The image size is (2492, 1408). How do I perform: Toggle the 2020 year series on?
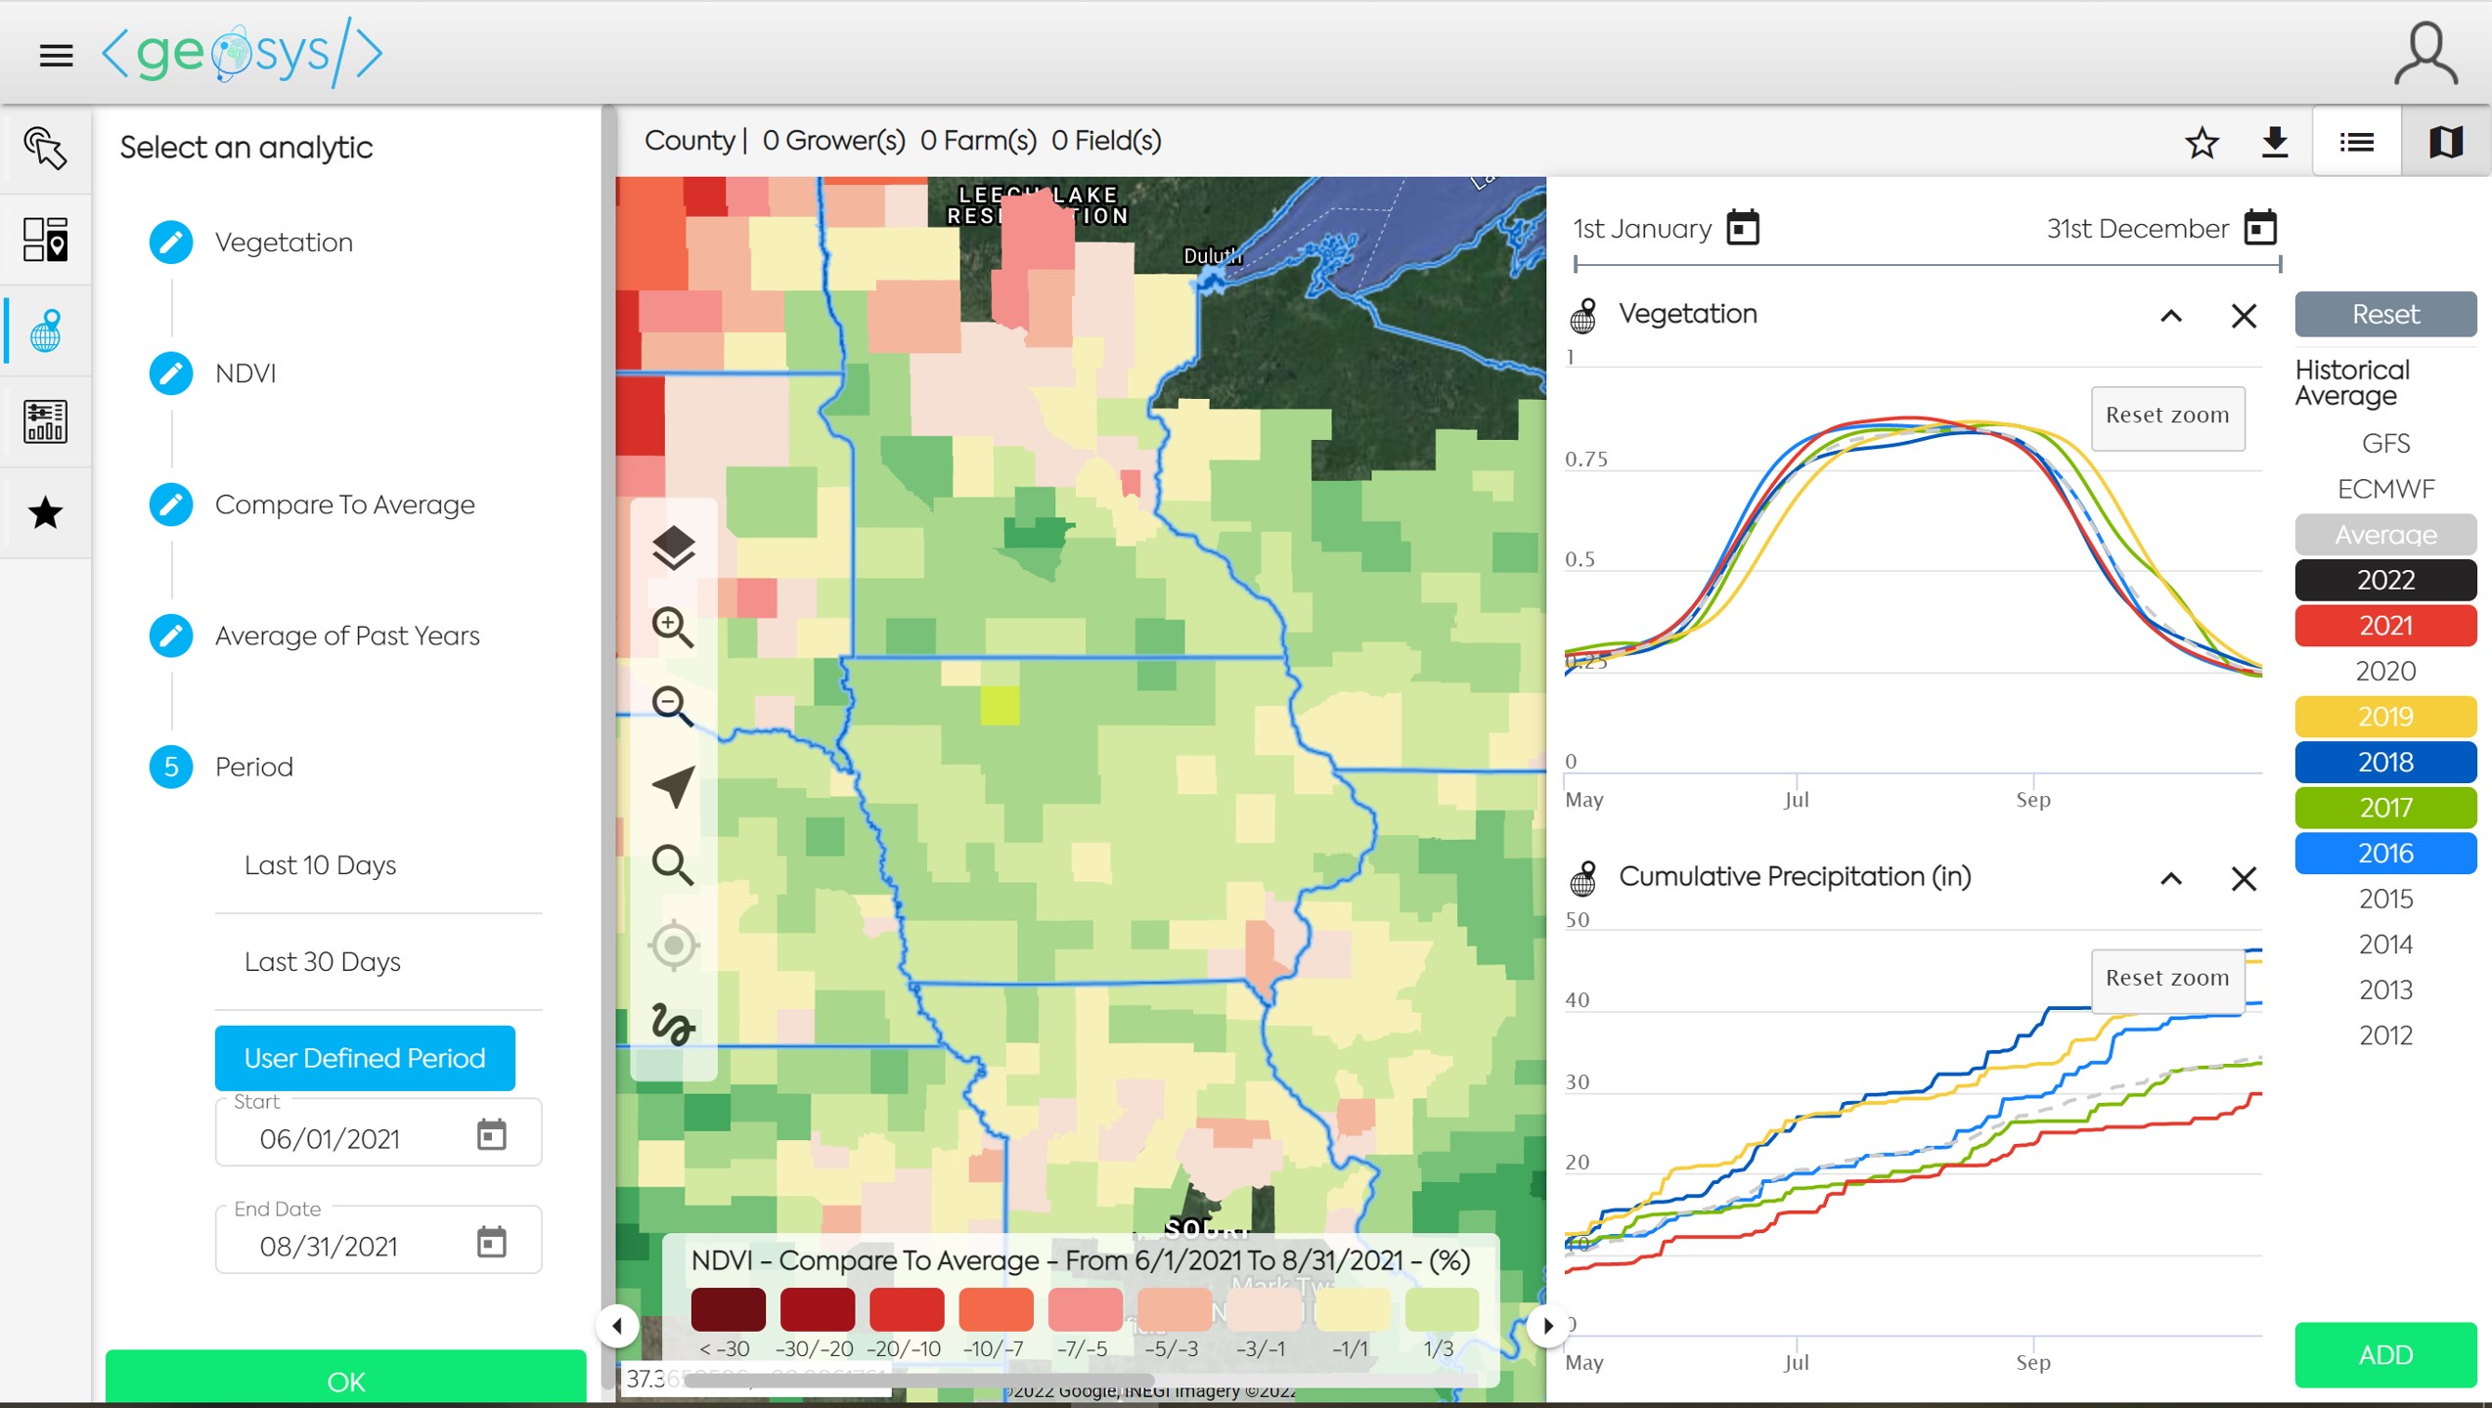pos(2384,671)
